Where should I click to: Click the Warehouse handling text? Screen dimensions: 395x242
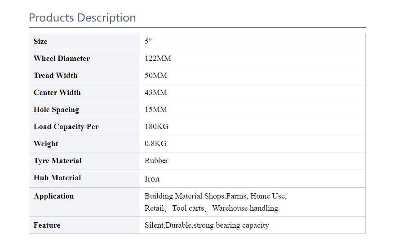point(245,208)
